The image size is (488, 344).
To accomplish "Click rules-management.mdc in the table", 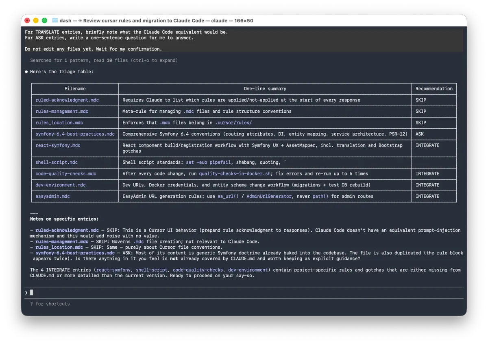I will [62, 112].
